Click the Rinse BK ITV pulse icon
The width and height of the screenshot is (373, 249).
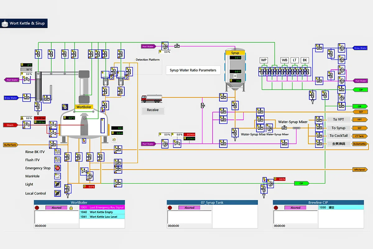point(58,152)
